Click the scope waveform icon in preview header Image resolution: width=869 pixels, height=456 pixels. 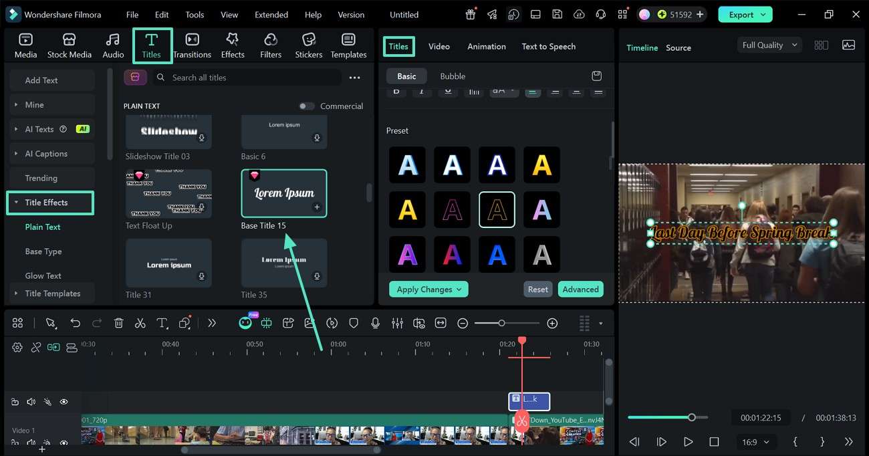tap(848, 45)
